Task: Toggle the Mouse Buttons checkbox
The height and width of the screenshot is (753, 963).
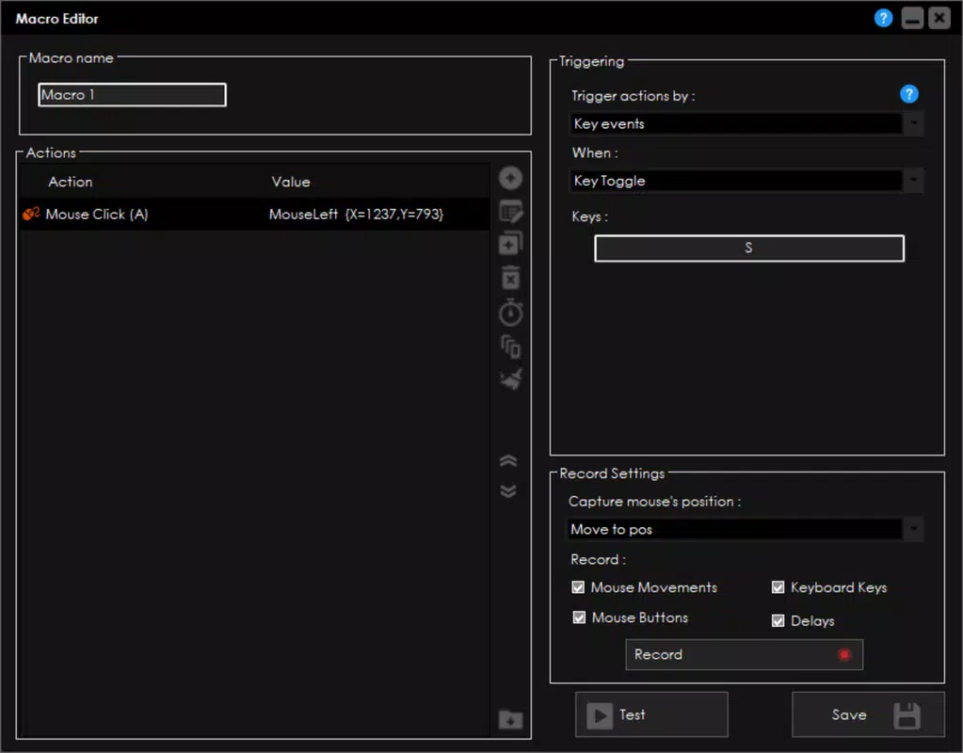Action: (579, 617)
